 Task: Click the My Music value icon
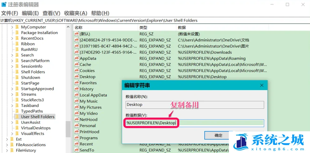[x=76, y=101]
